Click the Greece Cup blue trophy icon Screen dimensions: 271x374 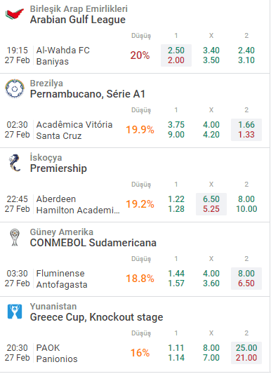pyautogui.click(x=15, y=312)
